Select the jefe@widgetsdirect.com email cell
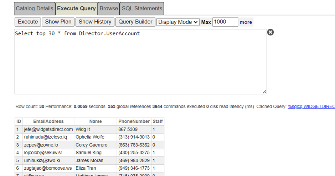The image size is (335, 176). (48, 130)
